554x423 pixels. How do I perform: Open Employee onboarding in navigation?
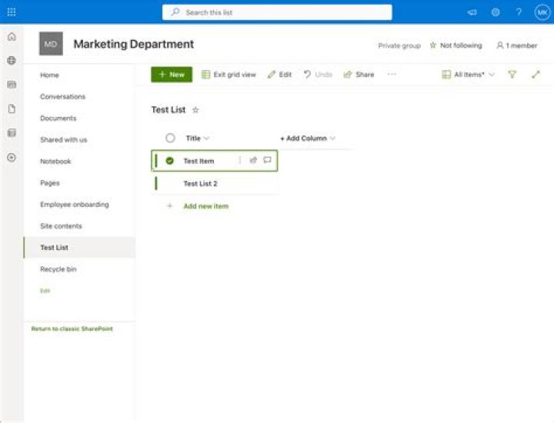[x=75, y=205]
